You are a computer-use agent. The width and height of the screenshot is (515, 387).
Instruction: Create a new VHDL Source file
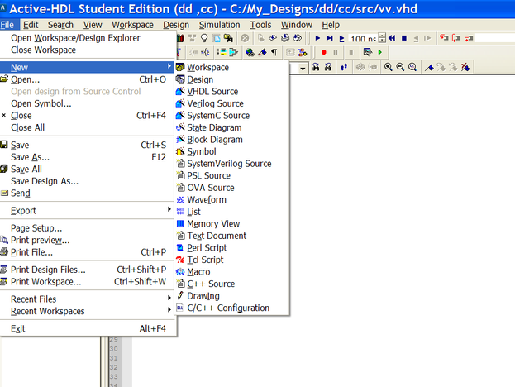pos(232,91)
